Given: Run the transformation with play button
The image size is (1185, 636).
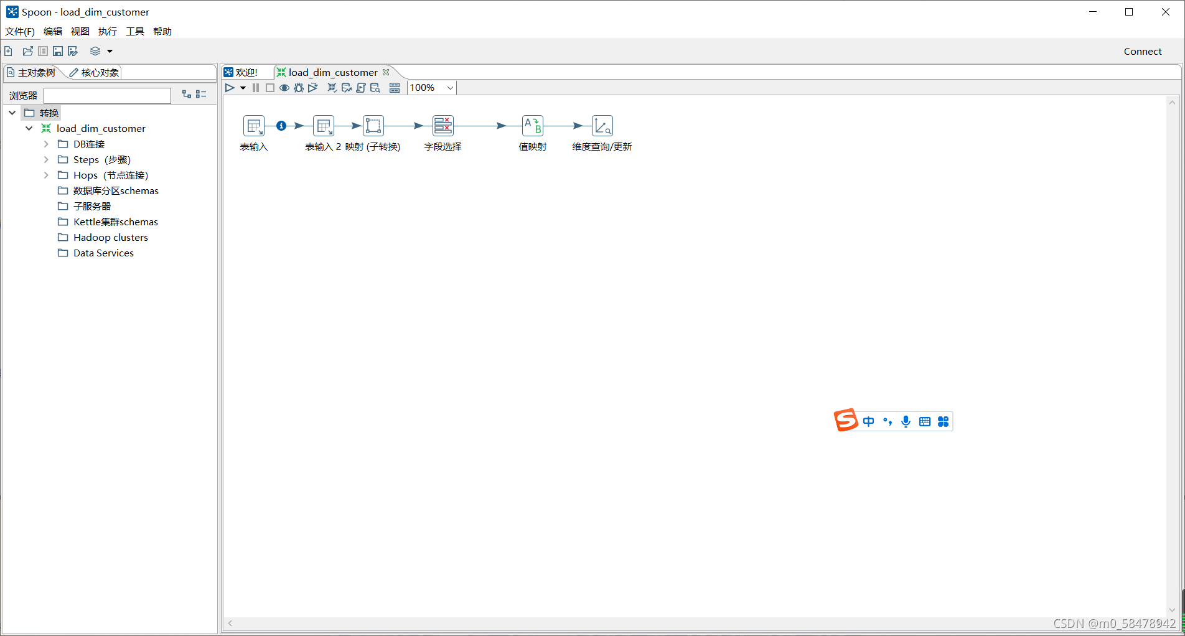Looking at the screenshot, I should 230,88.
